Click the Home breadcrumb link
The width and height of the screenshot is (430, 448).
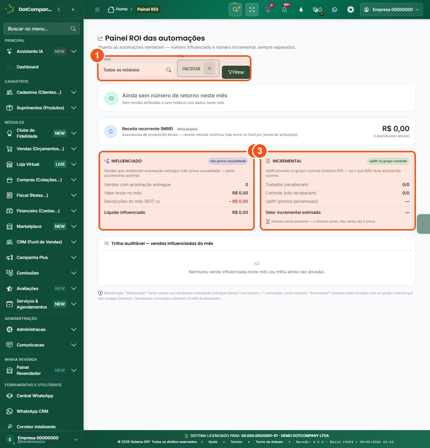pos(118,9)
